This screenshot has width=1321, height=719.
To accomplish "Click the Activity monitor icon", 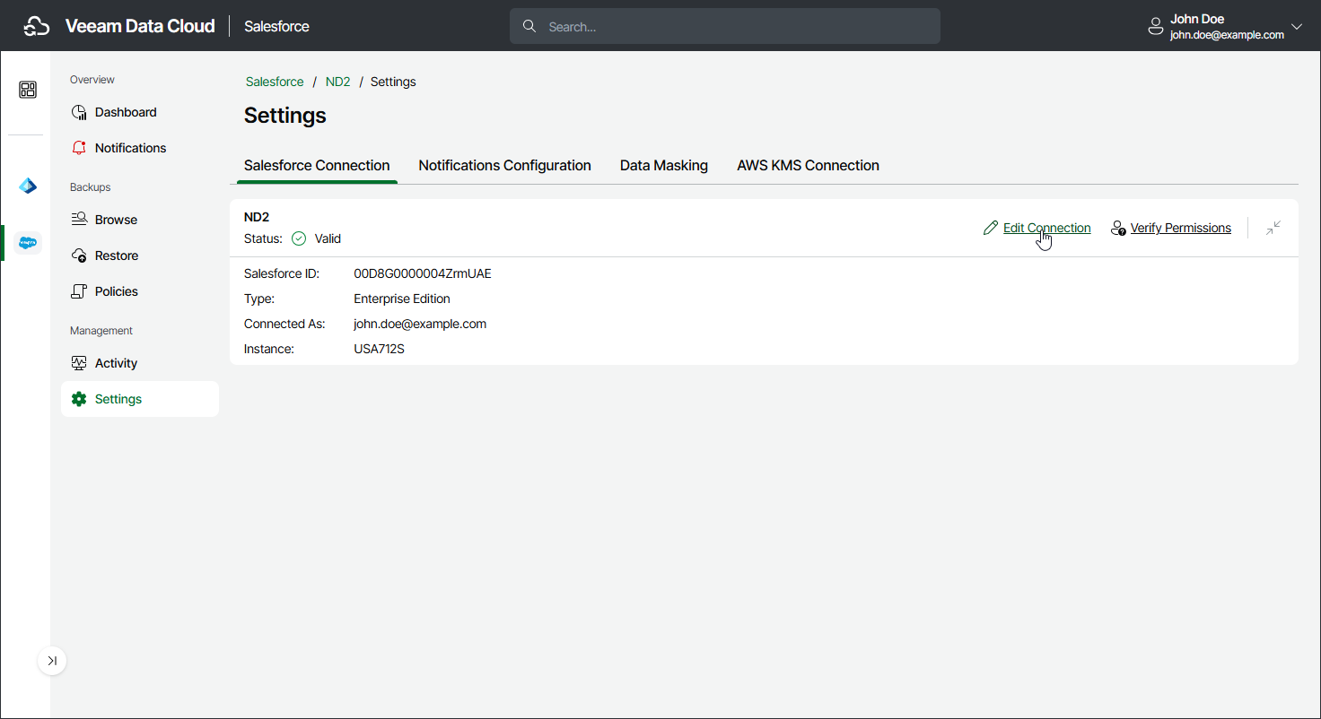I will tap(79, 363).
